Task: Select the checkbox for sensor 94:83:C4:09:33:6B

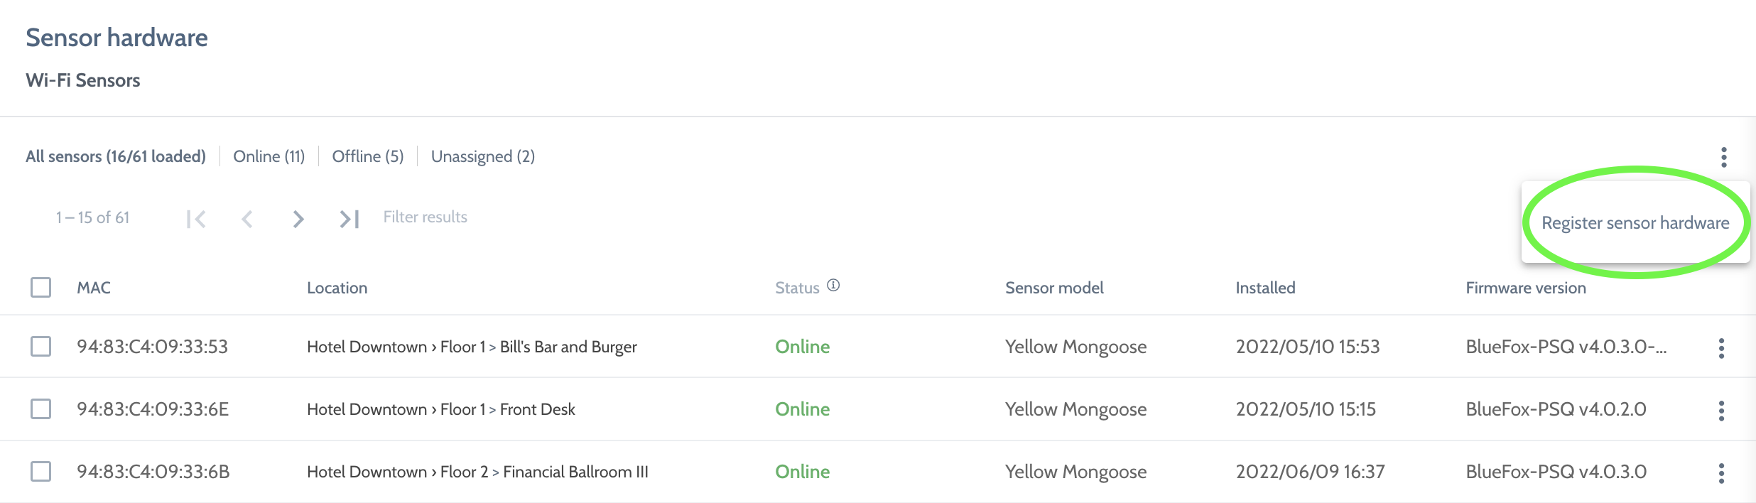Action: point(41,472)
